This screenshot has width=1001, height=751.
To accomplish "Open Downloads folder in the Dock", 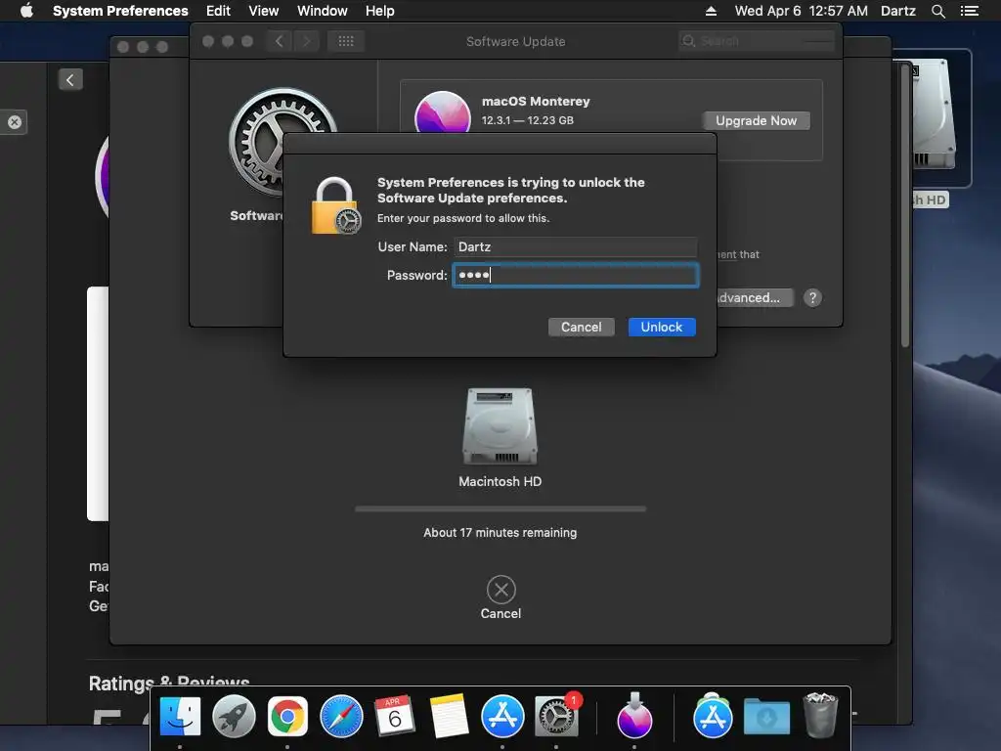I will click(x=766, y=717).
